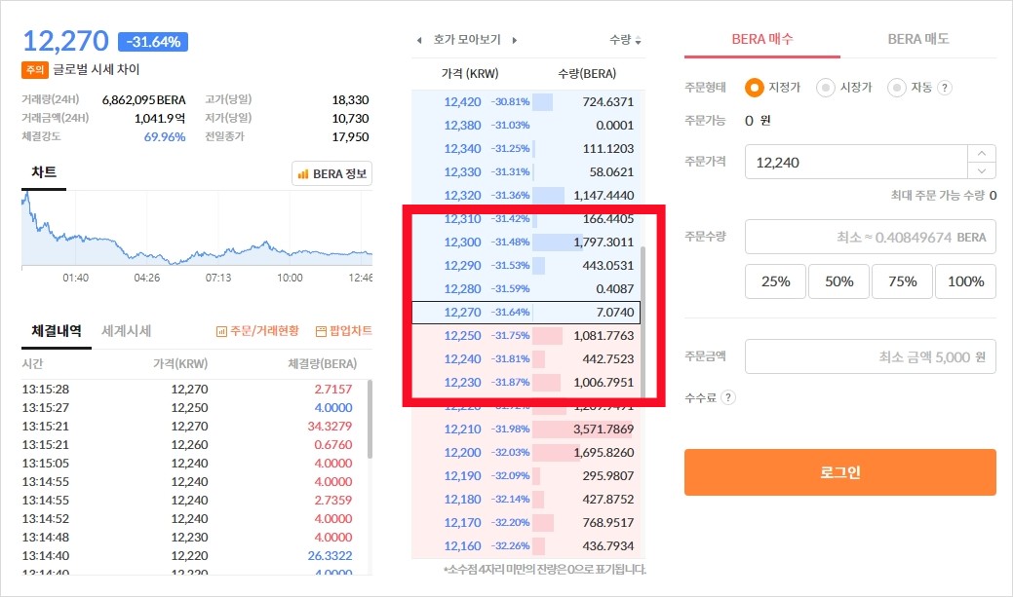1013x597 pixels.
Task: Open the 체결내역 tab
Action: click(x=57, y=331)
